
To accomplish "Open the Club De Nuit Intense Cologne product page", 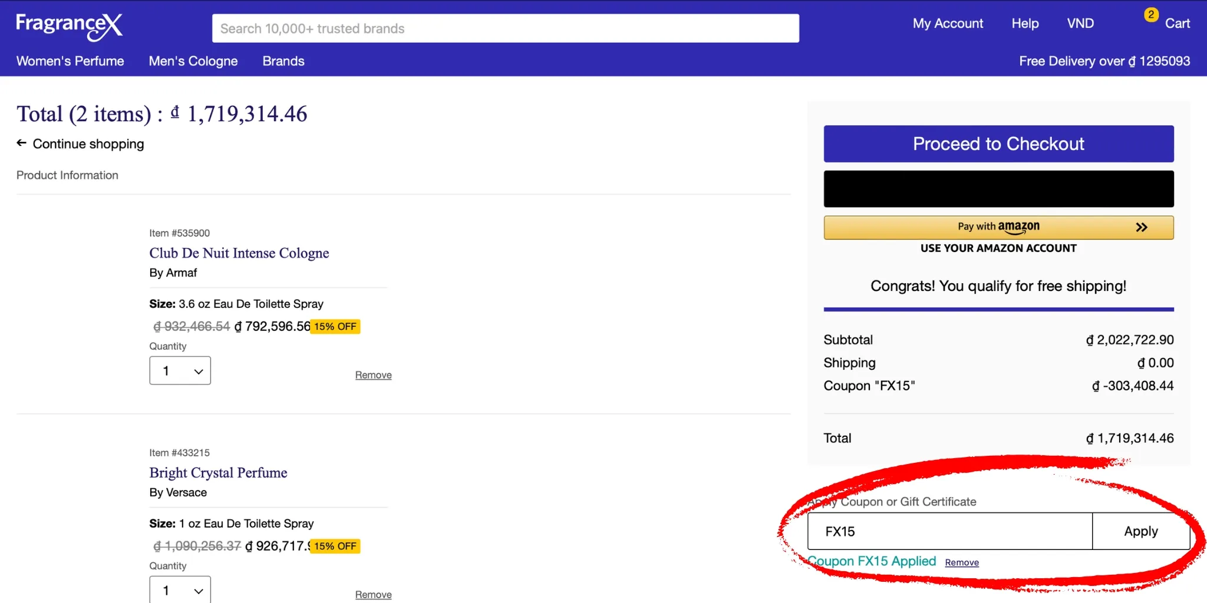I will point(239,253).
